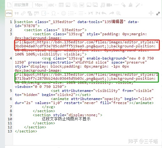Click the paste plain text icon
Viewport: 162px width, 148px height.
click(30, 13)
